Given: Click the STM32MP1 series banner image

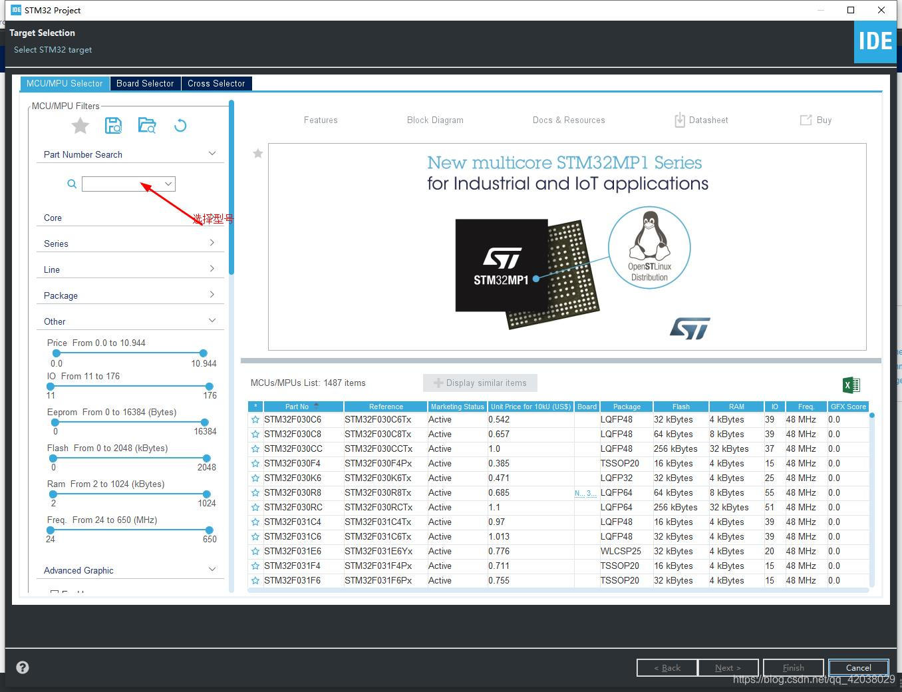Looking at the screenshot, I should click(x=567, y=247).
